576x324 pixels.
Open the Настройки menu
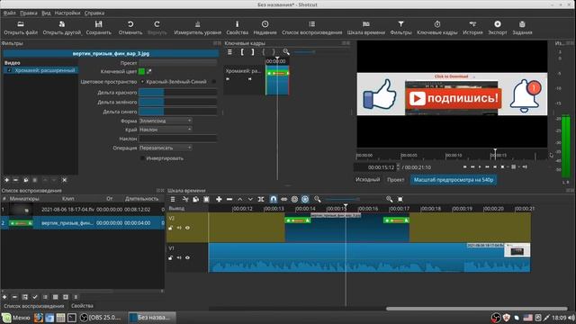pyautogui.click(x=67, y=13)
